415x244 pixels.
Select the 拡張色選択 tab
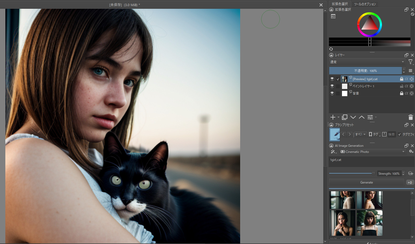click(x=340, y=4)
